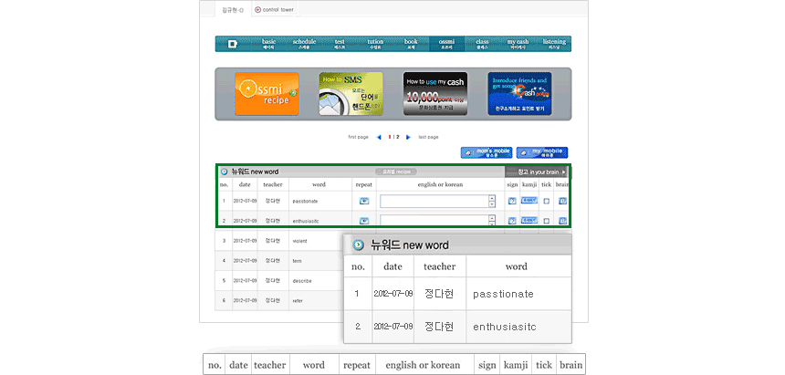
Task: Switch to the 김규현 tab
Action: [233, 10]
